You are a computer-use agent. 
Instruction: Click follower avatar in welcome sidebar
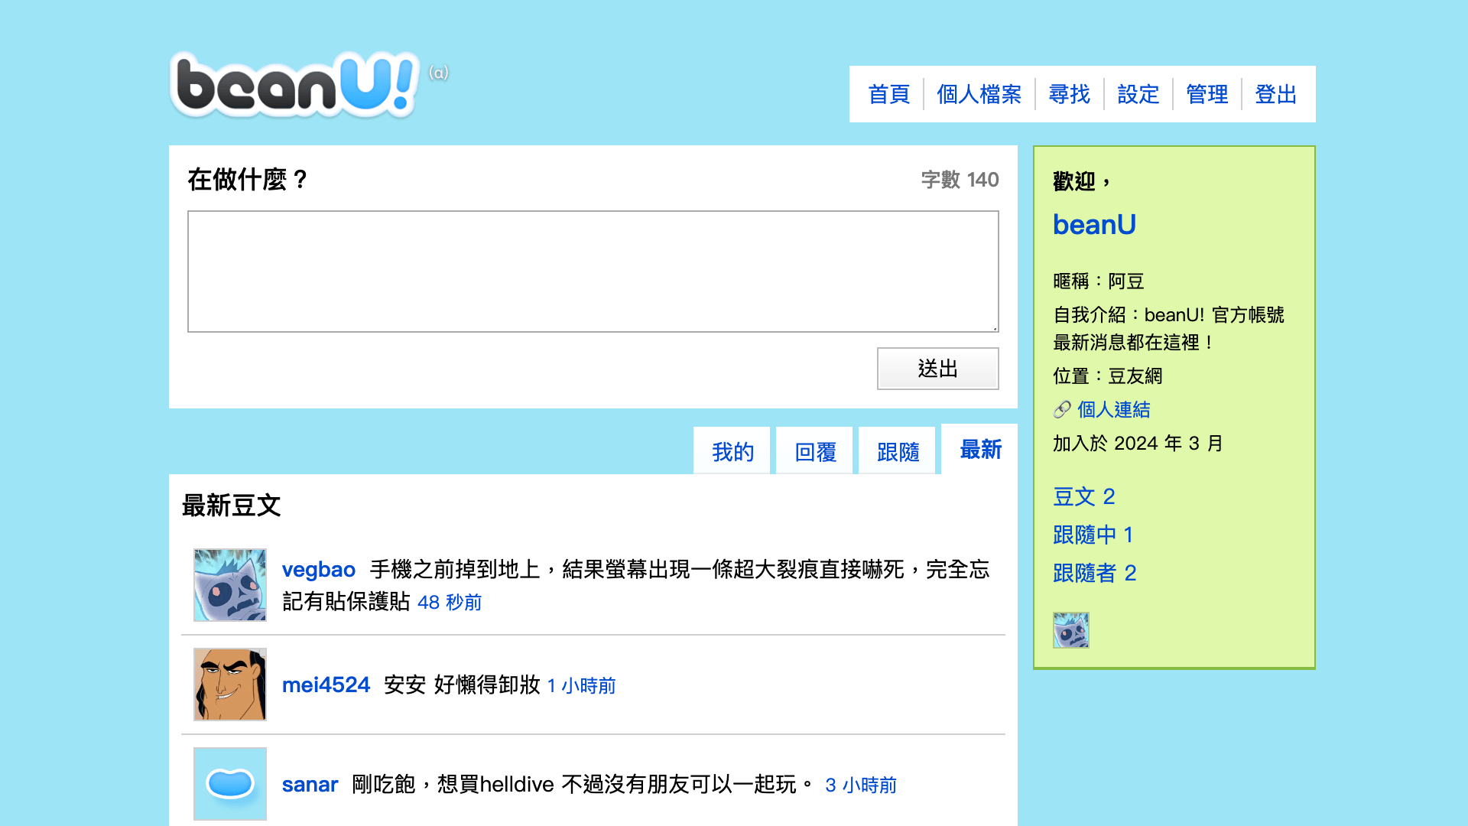tap(1070, 630)
